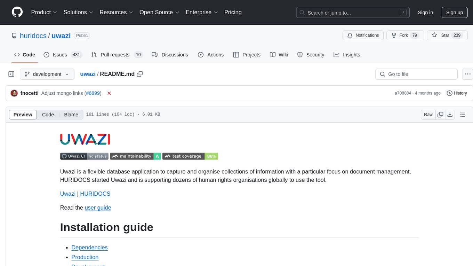Open the GitHub homepage logo

tap(17, 12)
